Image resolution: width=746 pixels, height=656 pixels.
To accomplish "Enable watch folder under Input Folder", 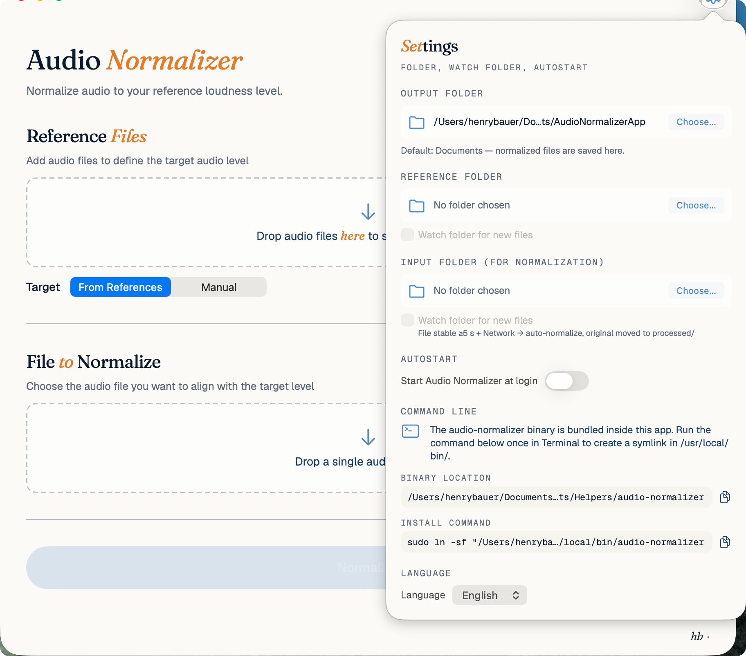I will pyautogui.click(x=407, y=320).
